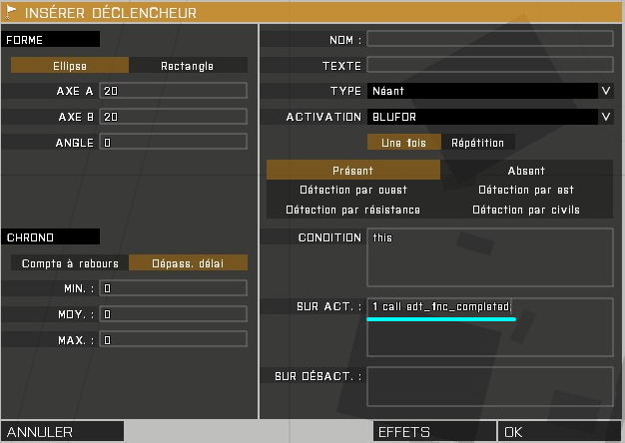Select the Ellipse shape option
625x443 pixels.
click(70, 66)
